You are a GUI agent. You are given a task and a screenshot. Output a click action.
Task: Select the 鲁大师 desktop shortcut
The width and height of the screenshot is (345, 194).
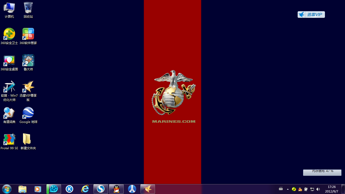pos(28,63)
